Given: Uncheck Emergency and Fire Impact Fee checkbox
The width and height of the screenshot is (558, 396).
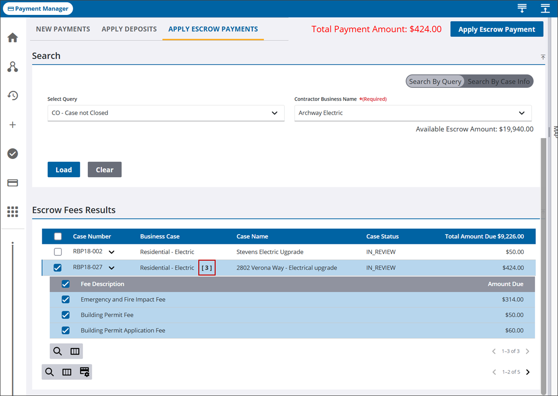Looking at the screenshot, I should click(x=66, y=300).
